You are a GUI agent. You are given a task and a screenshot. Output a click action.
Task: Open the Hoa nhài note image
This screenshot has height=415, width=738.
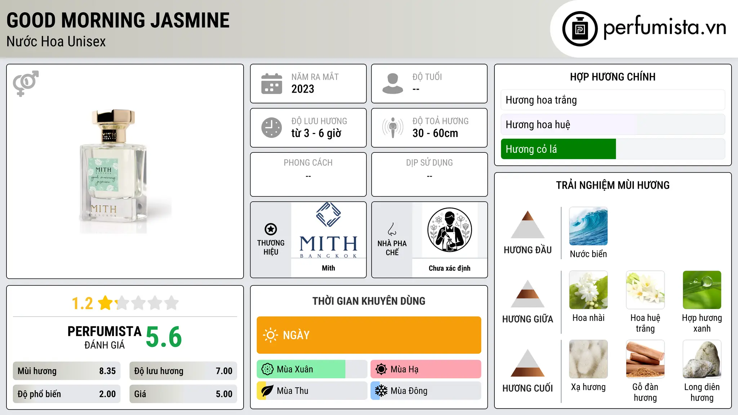(x=588, y=290)
